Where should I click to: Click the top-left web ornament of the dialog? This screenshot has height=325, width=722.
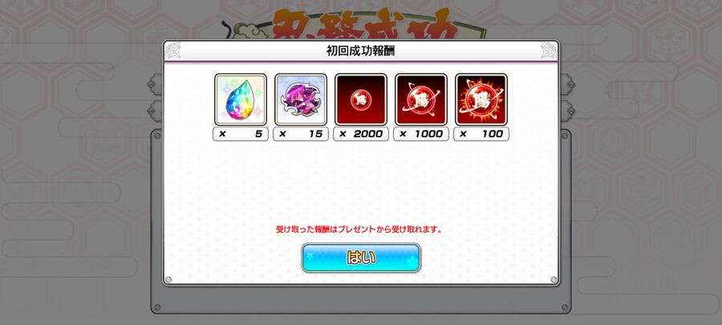pos(172,51)
